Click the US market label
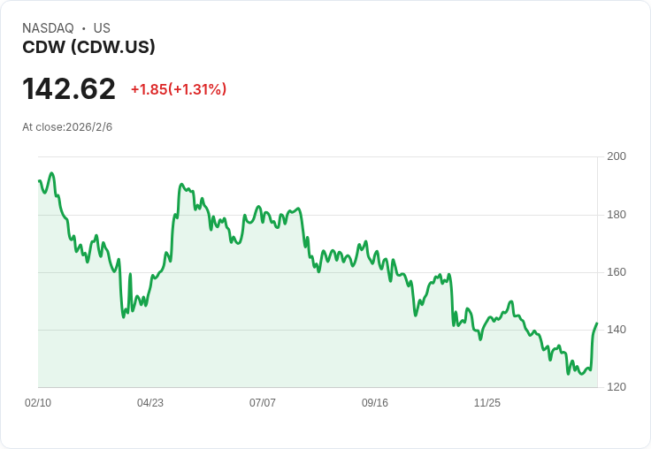651x449 pixels. coord(102,28)
